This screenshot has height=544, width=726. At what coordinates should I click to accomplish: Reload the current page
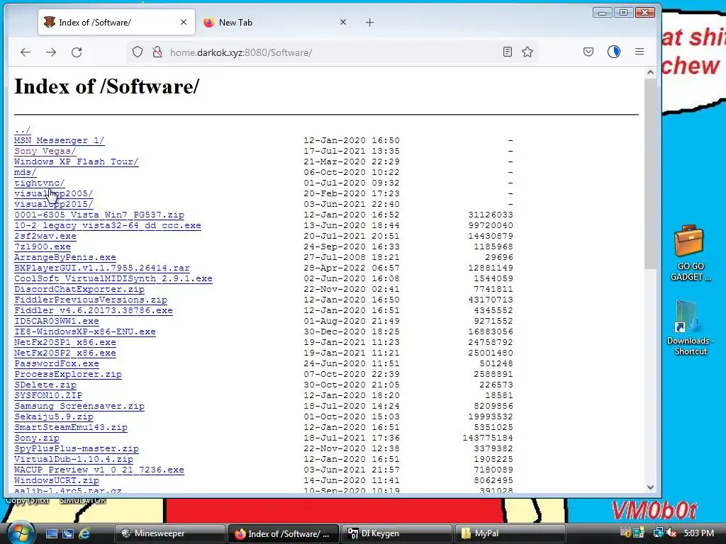pyautogui.click(x=77, y=52)
